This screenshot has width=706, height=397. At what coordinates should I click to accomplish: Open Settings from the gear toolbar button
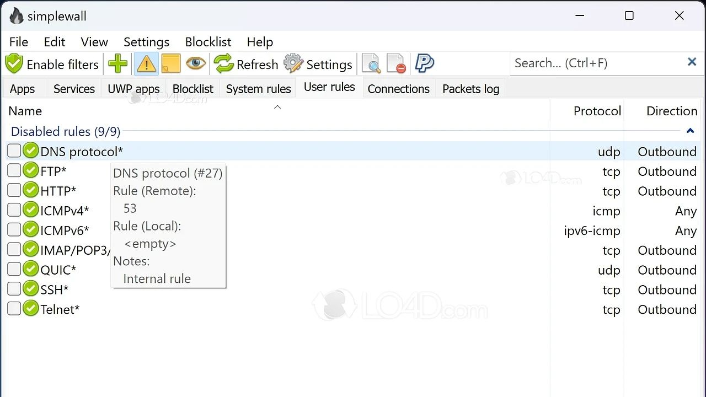(318, 64)
